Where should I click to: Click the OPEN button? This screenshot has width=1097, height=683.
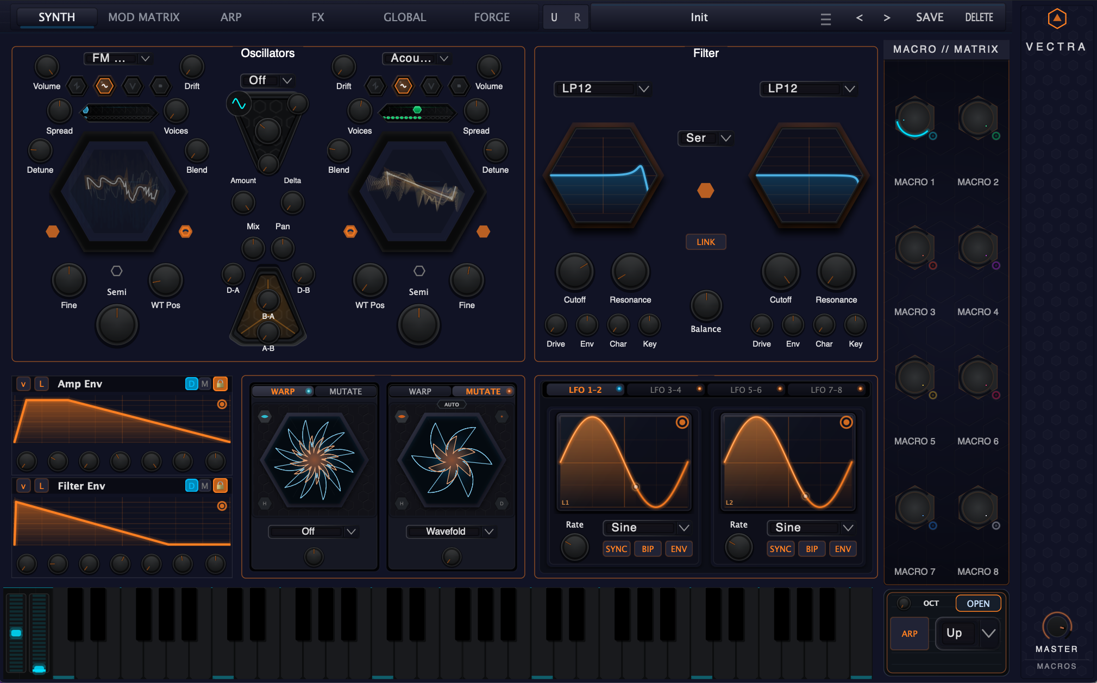(978, 604)
